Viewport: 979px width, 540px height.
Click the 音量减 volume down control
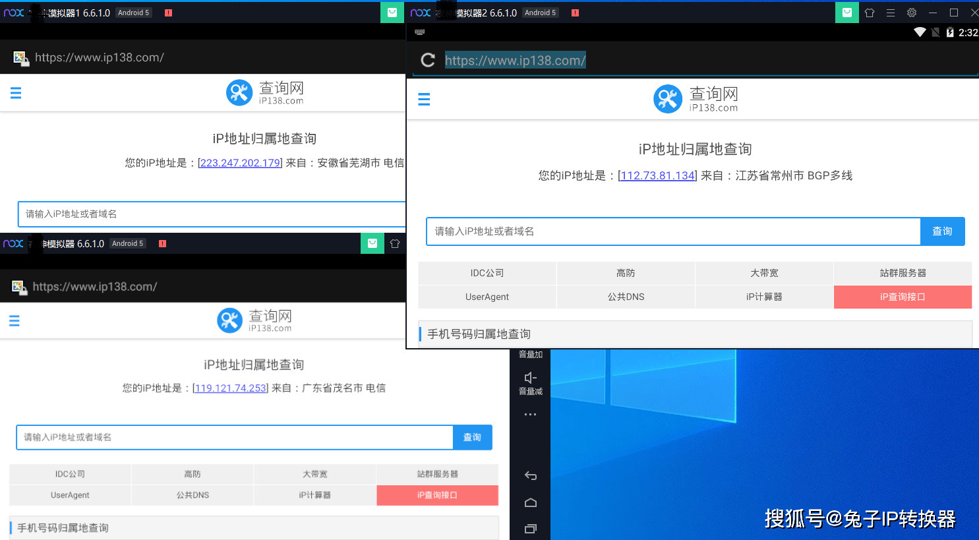pyautogui.click(x=530, y=381)
